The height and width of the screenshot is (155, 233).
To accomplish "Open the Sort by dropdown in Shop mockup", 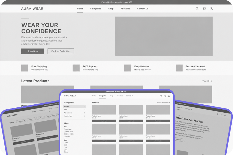I will pos(52,116).
